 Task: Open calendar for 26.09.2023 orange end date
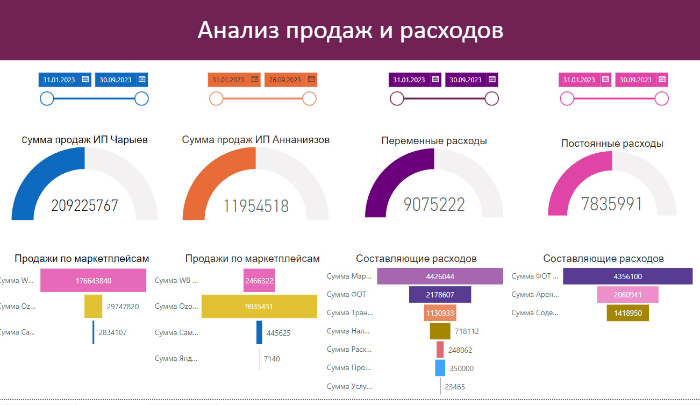pos(311,79)
